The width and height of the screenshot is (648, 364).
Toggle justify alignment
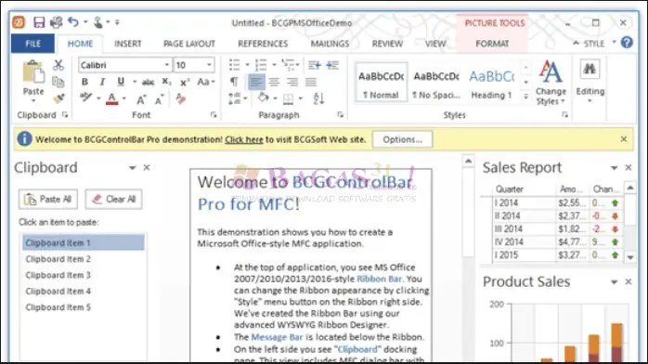(x=311, y=82)
